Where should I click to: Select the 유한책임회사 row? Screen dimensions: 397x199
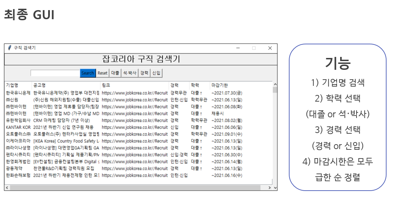point(138,120)
